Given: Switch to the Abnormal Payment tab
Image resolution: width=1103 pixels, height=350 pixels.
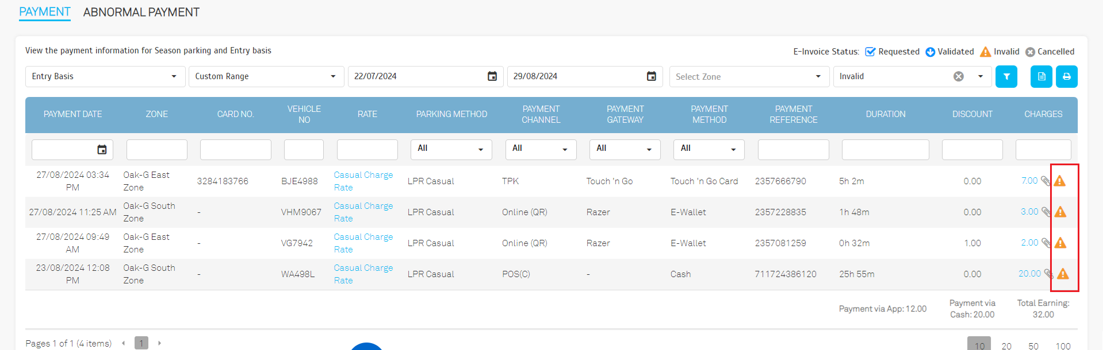Looking at the screenshot, I should (x=141, y=12).
